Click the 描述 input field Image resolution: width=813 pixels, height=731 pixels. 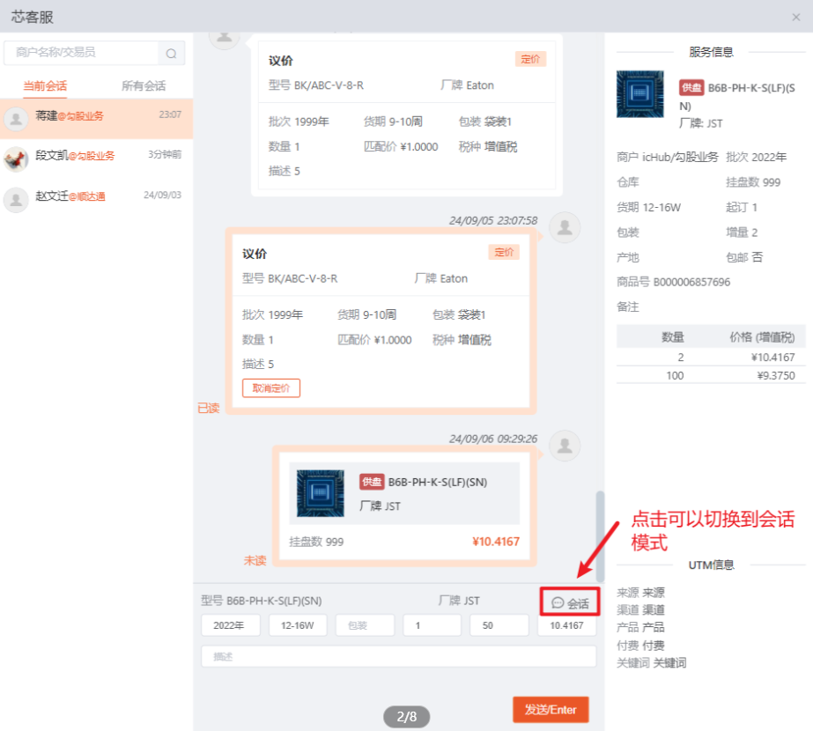pos(398,656)
